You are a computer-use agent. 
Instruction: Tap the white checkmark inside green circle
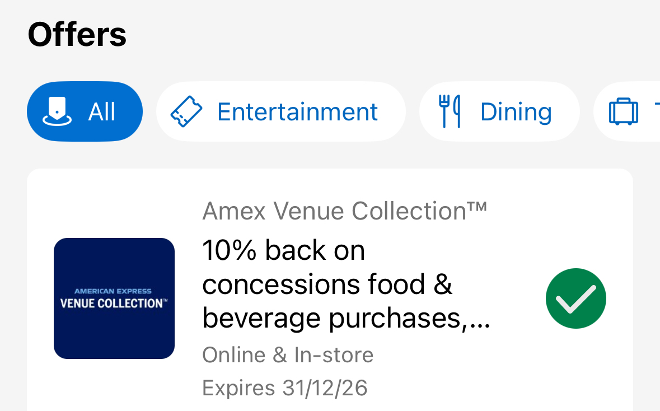coord(576,300)
